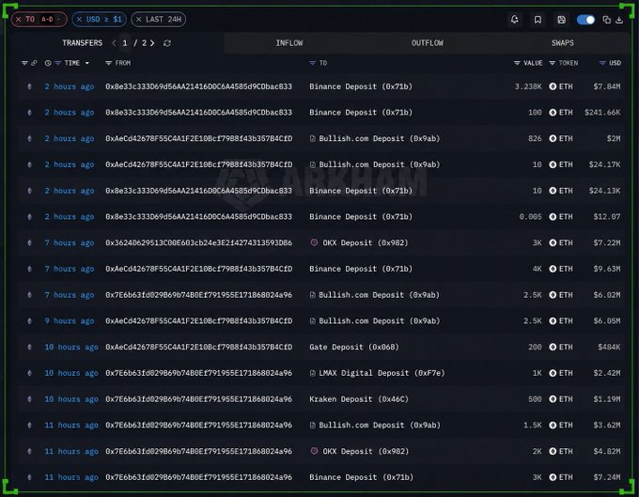The height and width of the screenshot is (497, 639).
Task: Select the TRANSFERS tab
Action: click(83, 43)
